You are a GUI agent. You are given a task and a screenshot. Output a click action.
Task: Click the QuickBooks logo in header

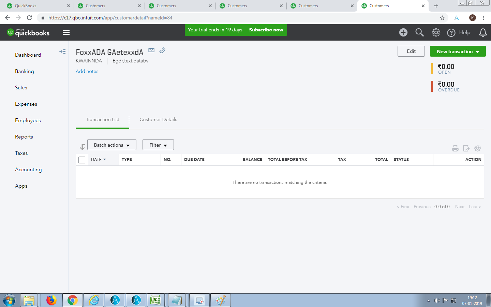click(x=28, y=32)
